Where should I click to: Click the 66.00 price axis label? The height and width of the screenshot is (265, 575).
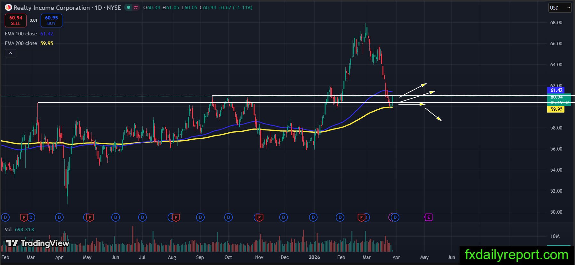coord(556,44)
